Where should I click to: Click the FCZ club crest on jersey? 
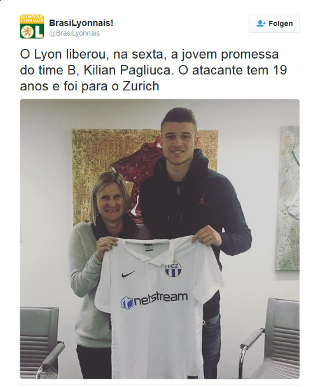[173, 269]
